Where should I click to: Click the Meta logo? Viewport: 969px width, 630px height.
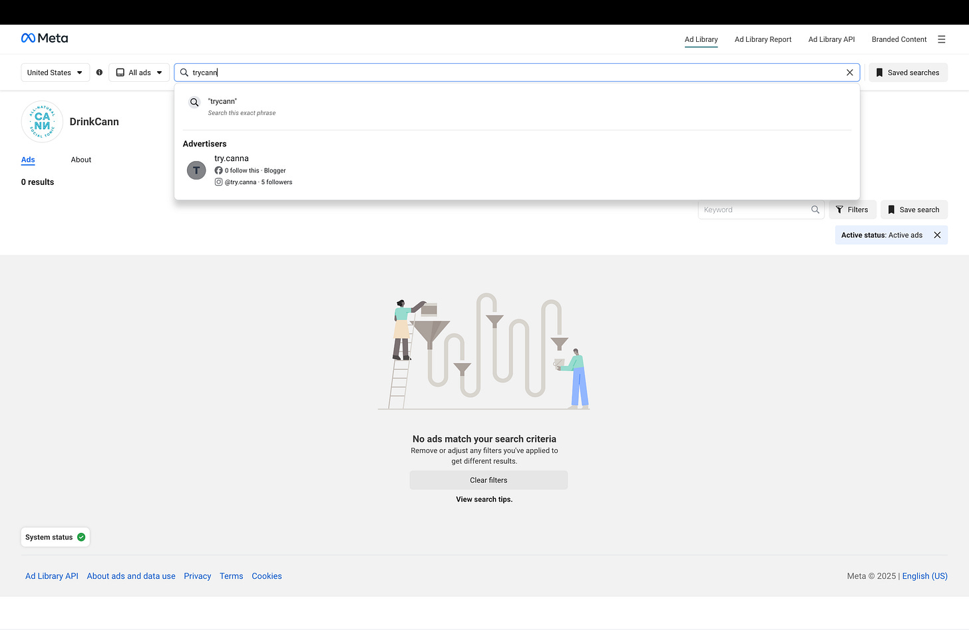click(x=45, y=39)
